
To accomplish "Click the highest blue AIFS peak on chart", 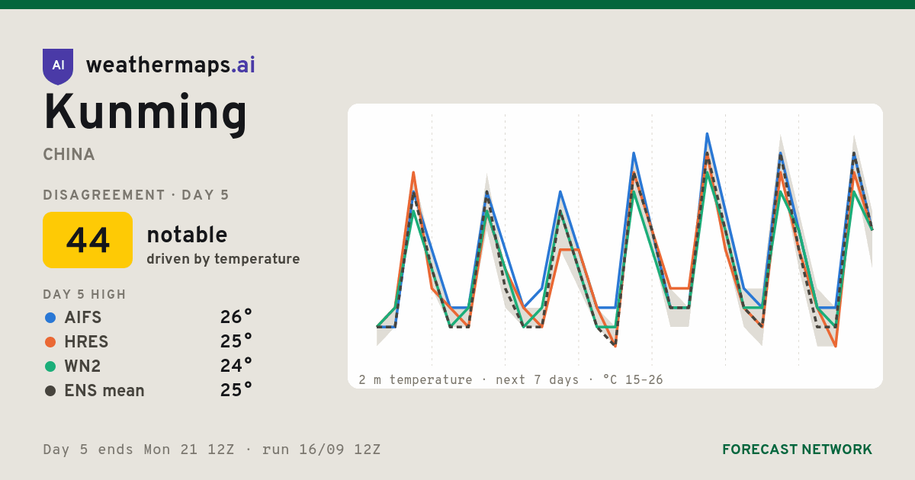I will click(707, 134).
